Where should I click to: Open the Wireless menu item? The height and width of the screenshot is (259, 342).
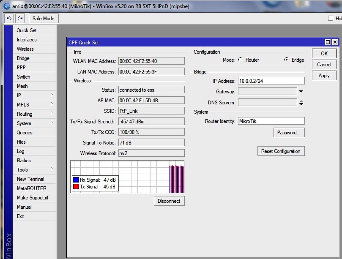(x=25, y=49)
